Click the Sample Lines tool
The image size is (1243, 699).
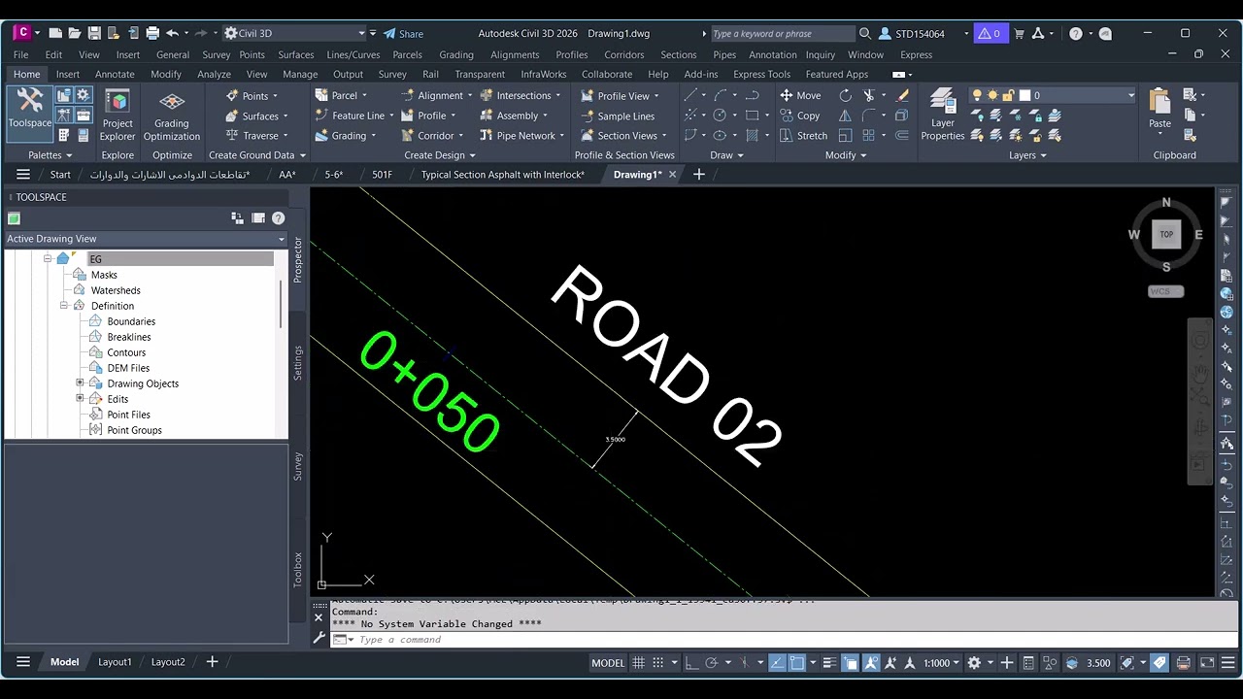click(x=617, y=116)
